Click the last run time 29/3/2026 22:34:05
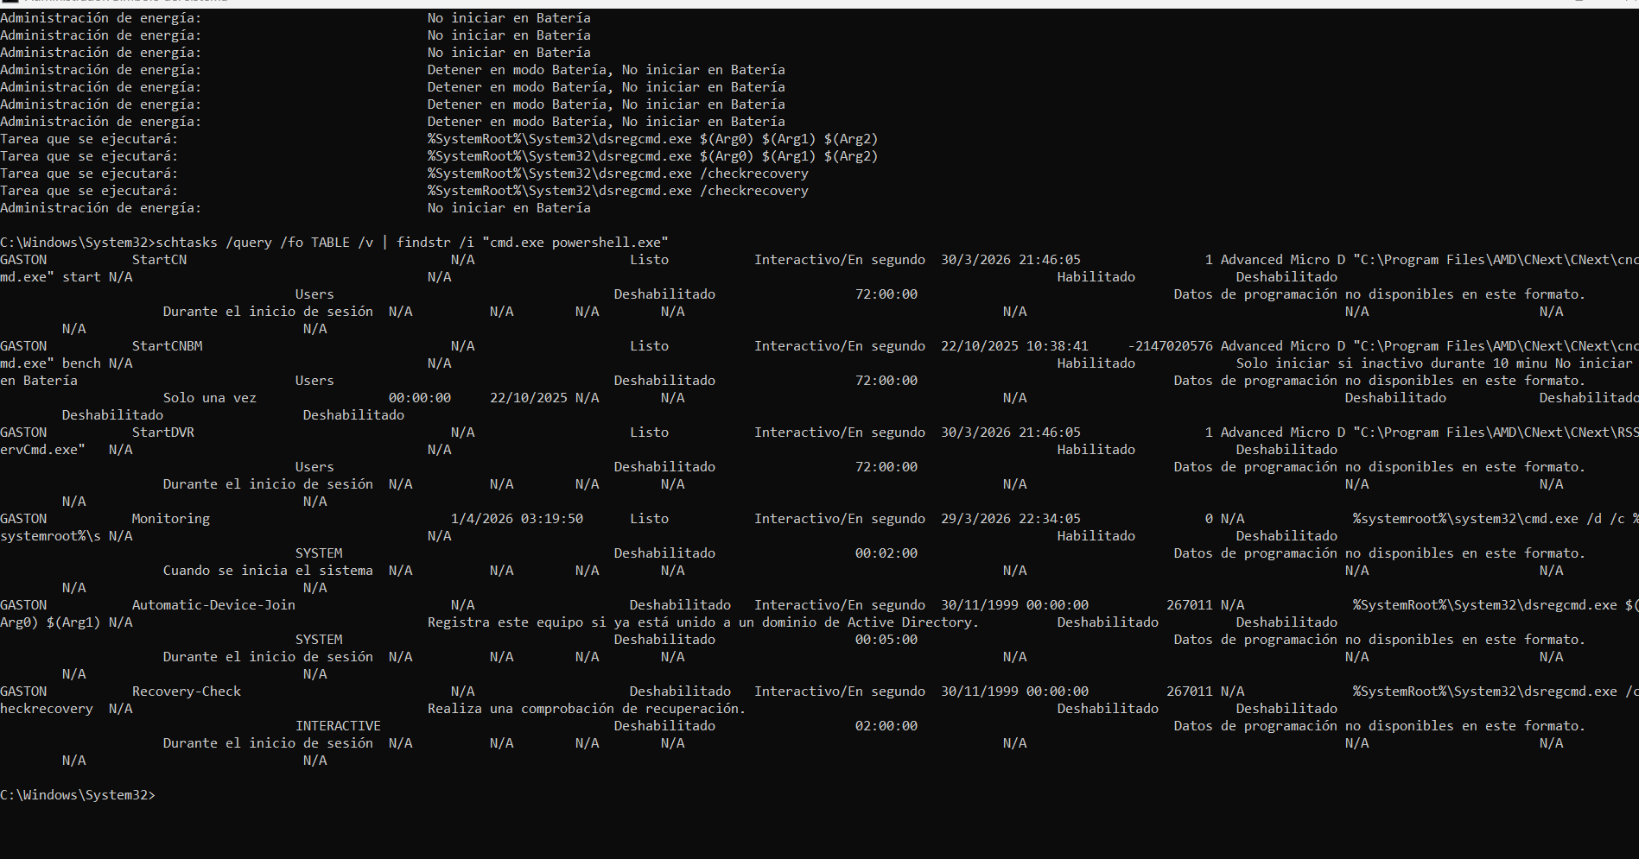1639x859 pixels. [1011, 519]
